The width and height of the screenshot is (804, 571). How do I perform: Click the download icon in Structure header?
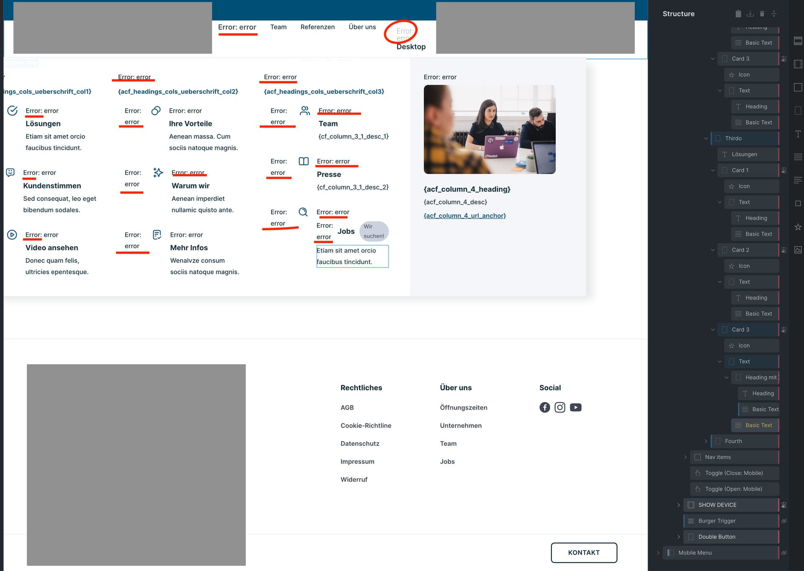click(x=750, y=14)
